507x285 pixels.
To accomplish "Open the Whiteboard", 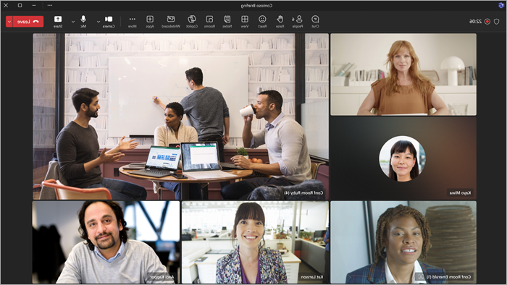I will coord(171,22).
